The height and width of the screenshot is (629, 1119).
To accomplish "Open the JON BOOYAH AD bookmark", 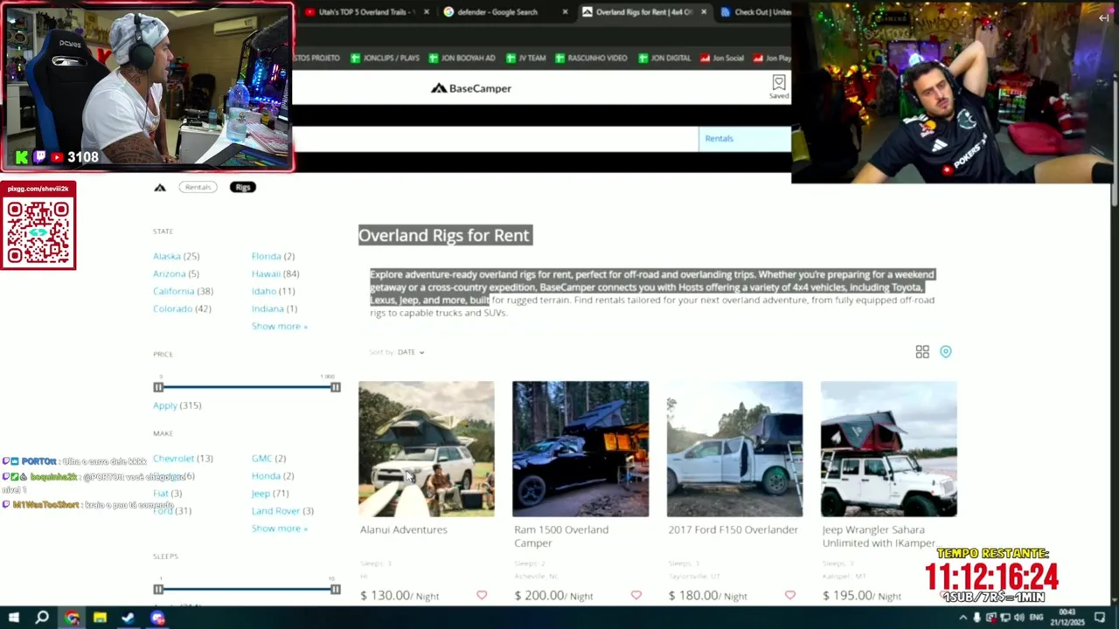I will tap(462, 58).
